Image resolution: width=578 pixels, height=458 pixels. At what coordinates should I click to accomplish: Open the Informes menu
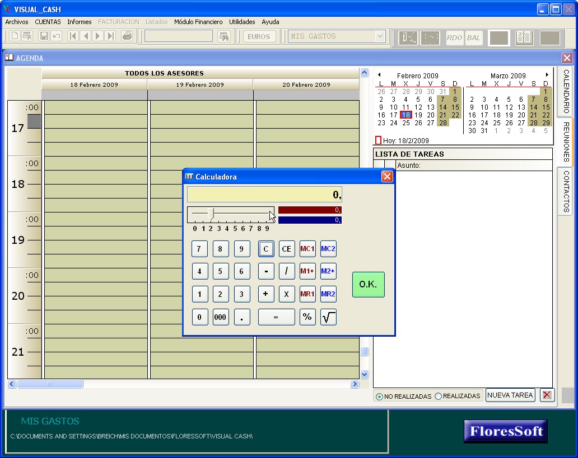click(80, 22)
